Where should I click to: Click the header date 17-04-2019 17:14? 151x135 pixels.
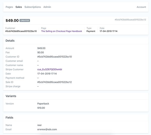click(x=108, y=31)
